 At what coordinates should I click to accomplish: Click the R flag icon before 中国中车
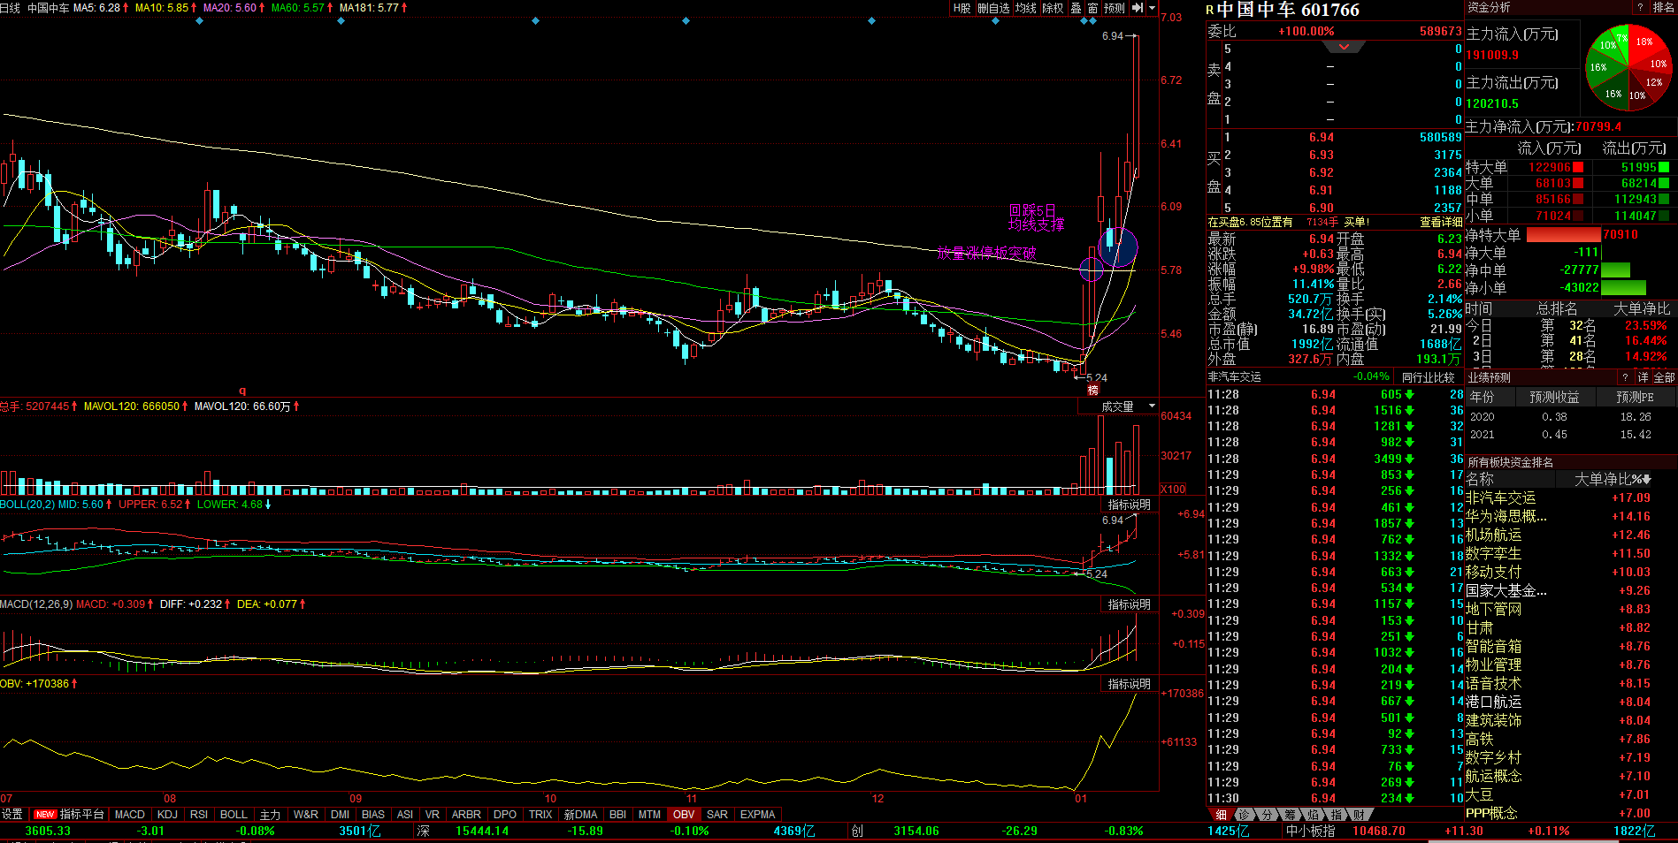[x=1210, y=11]
